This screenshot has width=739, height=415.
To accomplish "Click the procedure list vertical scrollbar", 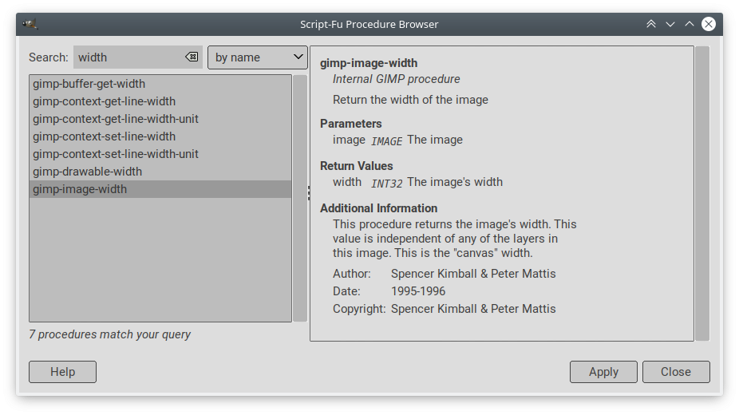I will (x=300, y=198).
